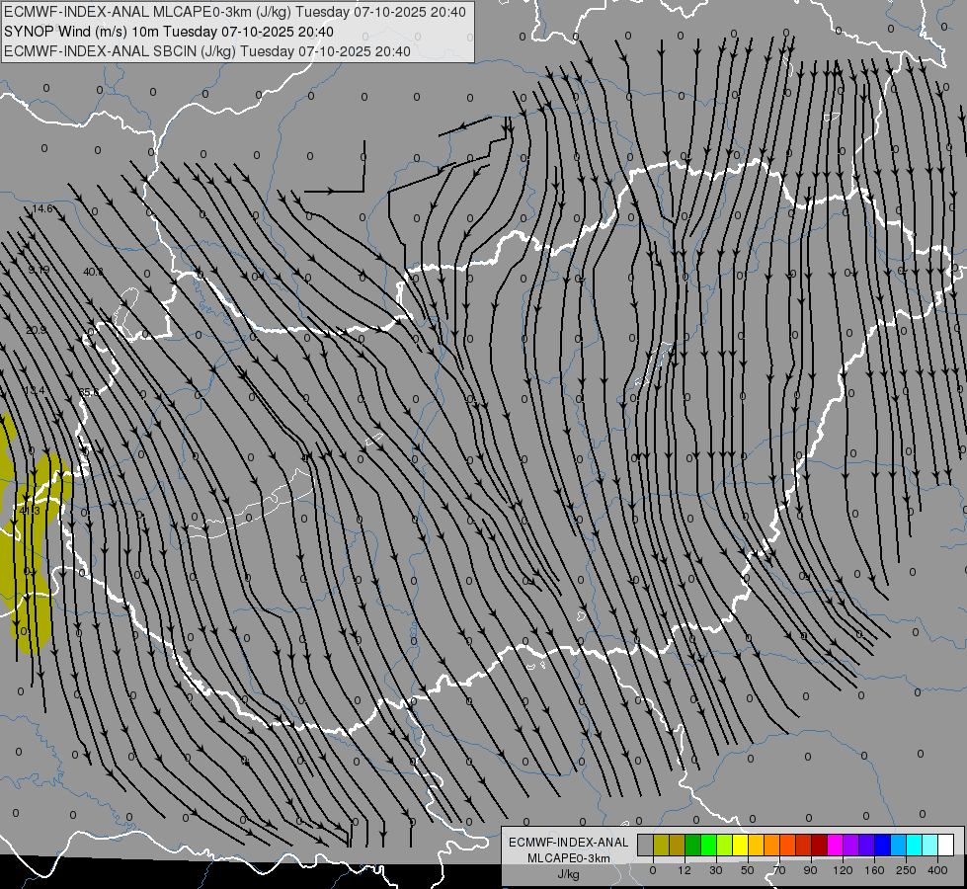The image size is (967, 889).
Task: Click the legend scale value 120
Action: pyautogui.click(x=843, y=870)
